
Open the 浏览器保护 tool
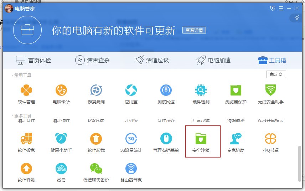coord(236,94)
